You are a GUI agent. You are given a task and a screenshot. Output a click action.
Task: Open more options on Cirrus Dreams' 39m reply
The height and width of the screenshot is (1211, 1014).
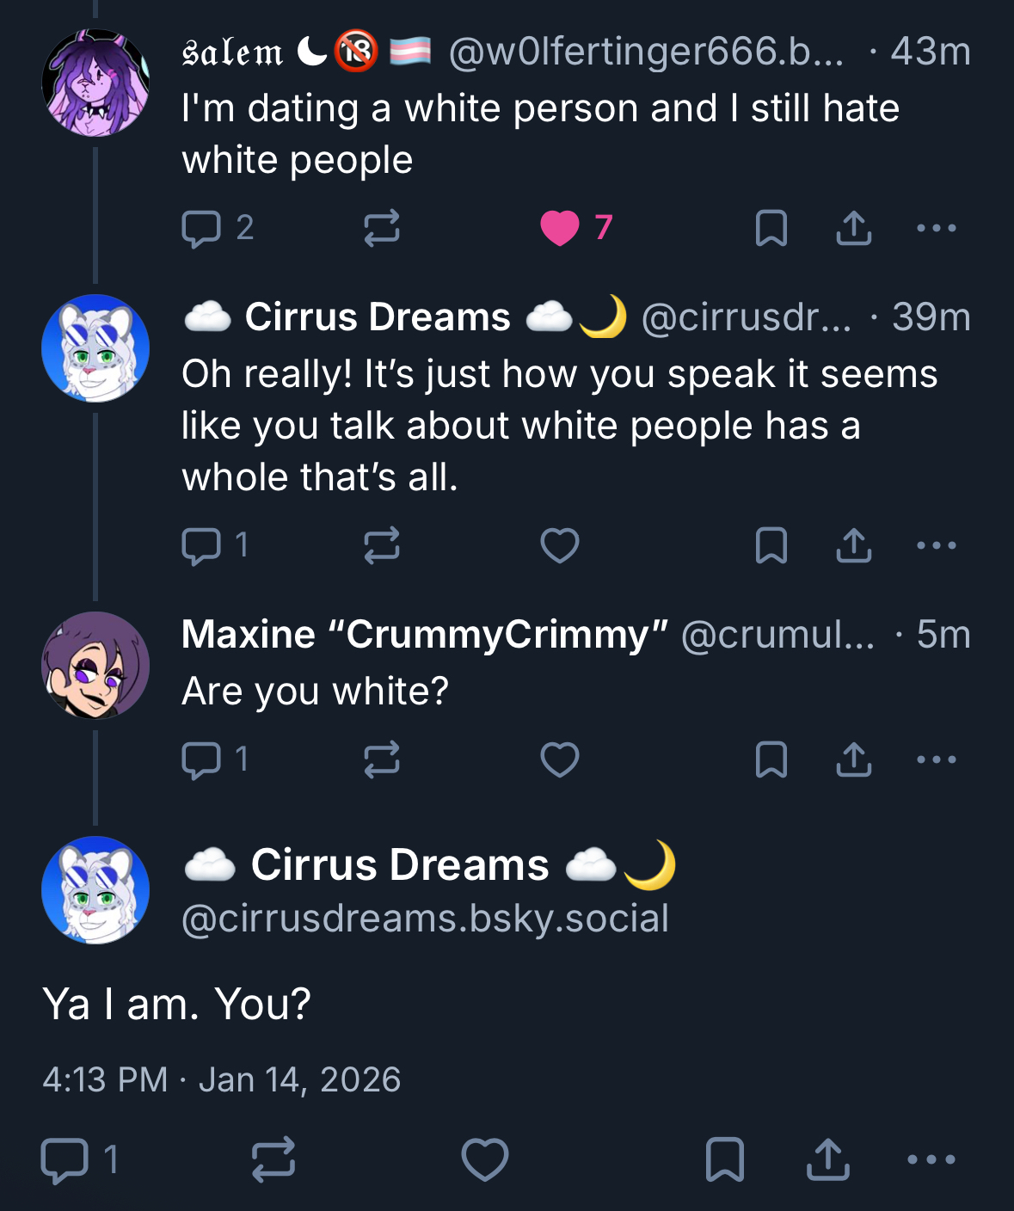click(x=936, y=545)
